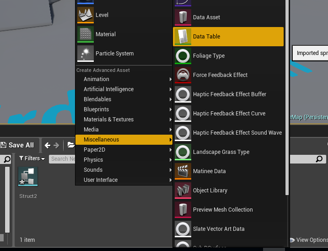This screenshot has height=251, width=328.
Task: Click the Material asset icon
Action: point(86,34)
